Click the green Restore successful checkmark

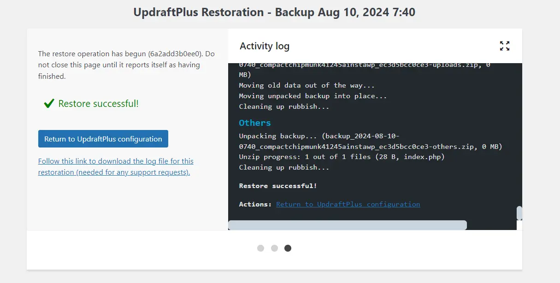pos(49,104)
